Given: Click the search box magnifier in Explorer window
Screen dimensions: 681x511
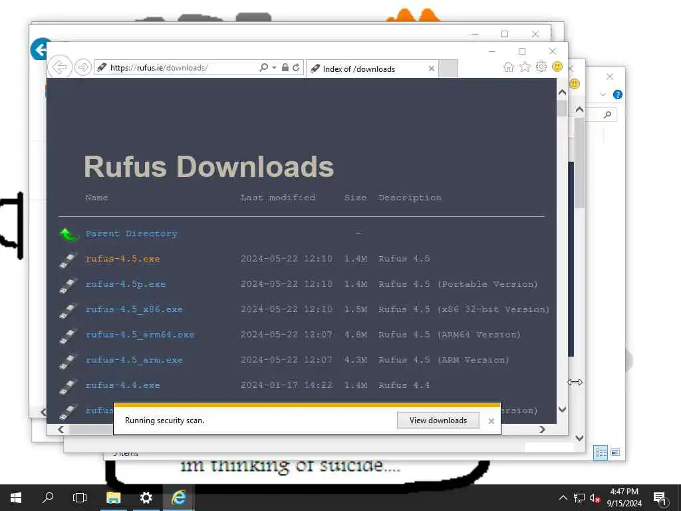Looking at the screenshot, I should point(608,114).
